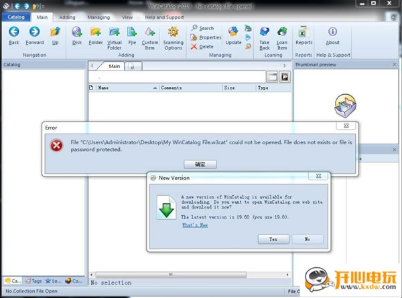
Task: Switch to the Adding ribbon tab
Action: (67, 17)
